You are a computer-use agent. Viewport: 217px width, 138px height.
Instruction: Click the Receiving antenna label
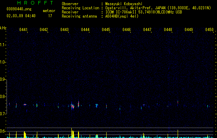click(79, 16)
